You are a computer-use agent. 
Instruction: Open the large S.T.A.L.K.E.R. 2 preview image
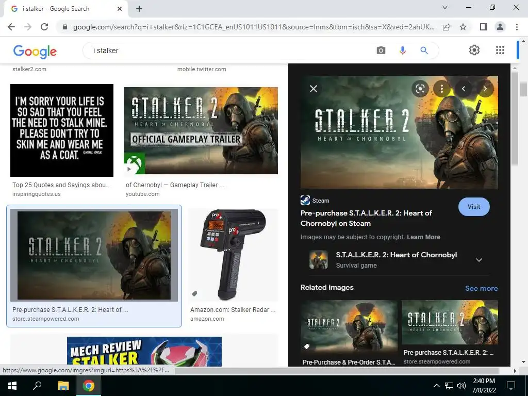coord(399,133)
